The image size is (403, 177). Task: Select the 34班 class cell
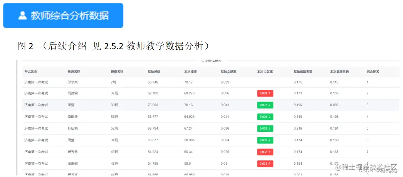(x=114, y=140)
